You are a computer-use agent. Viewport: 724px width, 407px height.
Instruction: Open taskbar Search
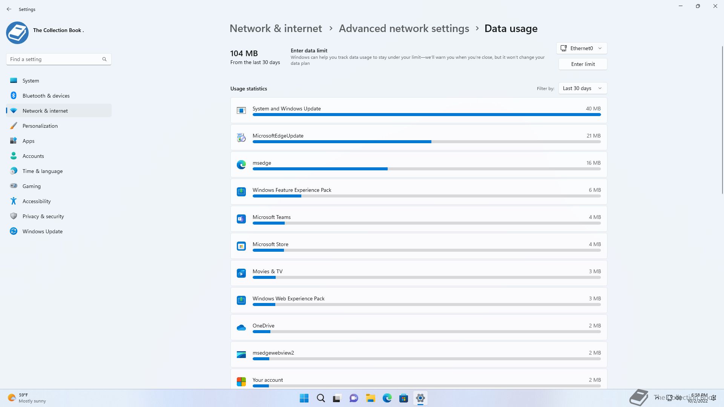click(x=321, y=398)
